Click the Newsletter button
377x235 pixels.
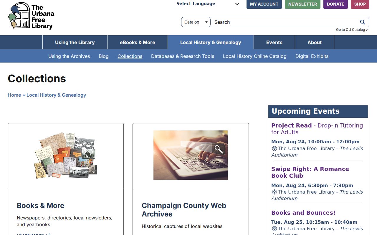click(x=302, y=4)
